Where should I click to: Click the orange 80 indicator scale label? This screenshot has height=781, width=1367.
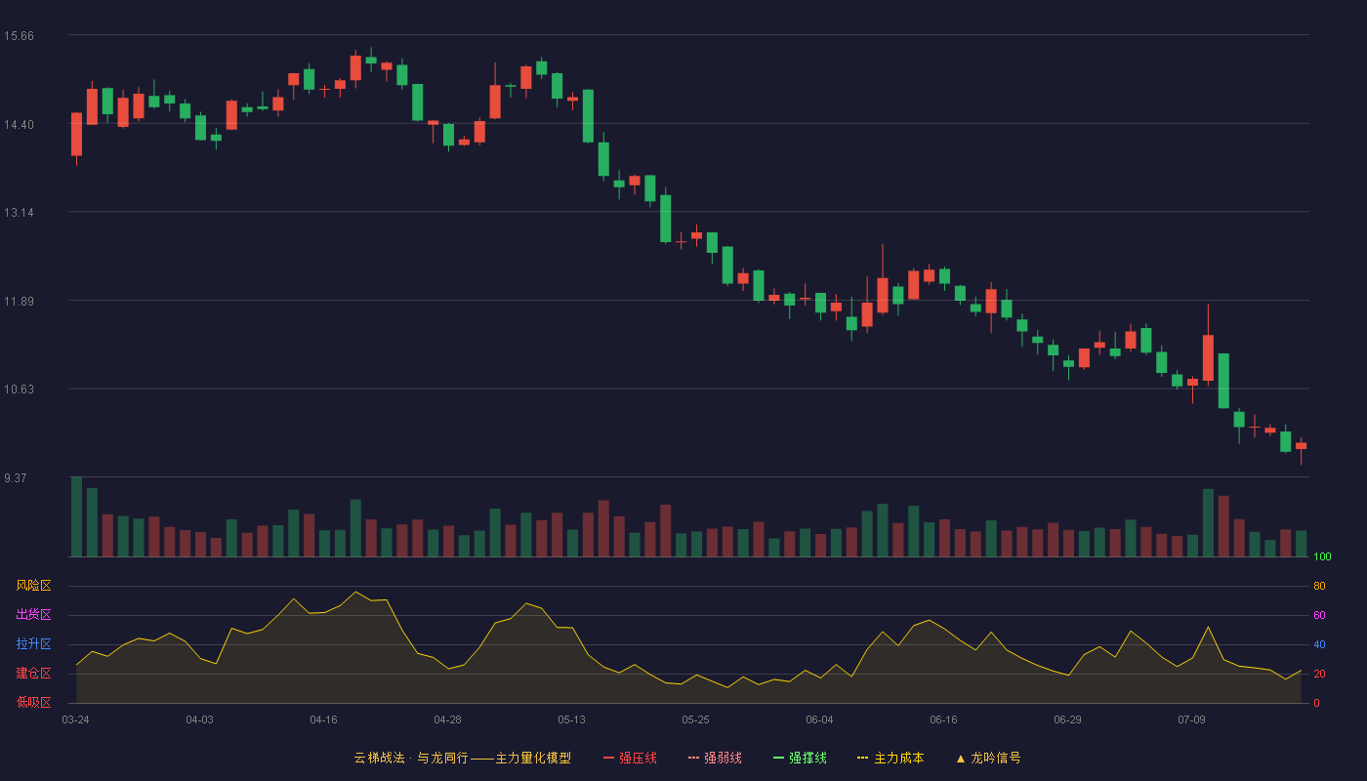click(1319, 586)
